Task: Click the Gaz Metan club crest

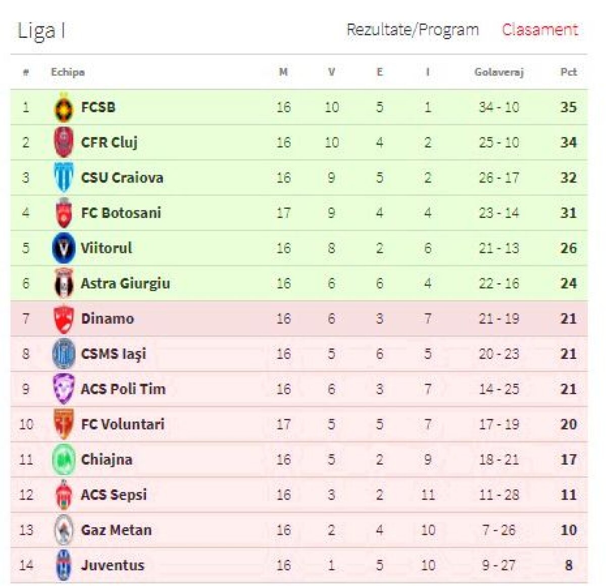Action: [x=65, y=530]
